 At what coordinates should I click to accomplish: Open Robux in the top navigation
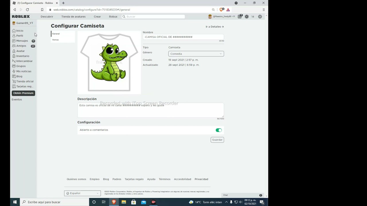coord(113,17)
